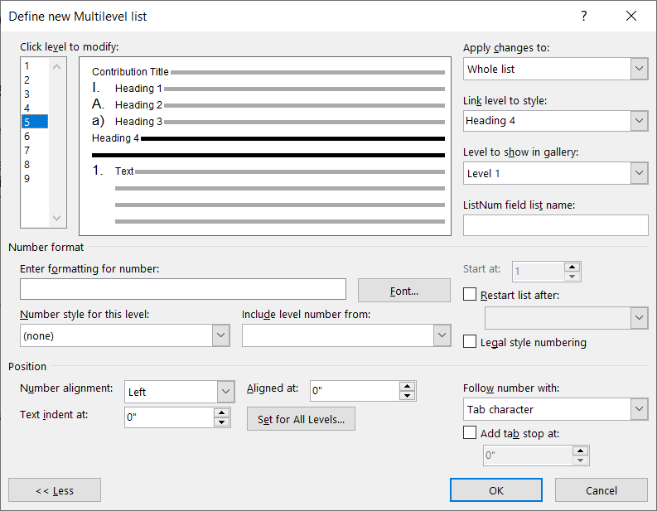Open the Follow number with dropdown
Image resolution: width=657 pixels, height=511 pixels.
coord(639,409)
